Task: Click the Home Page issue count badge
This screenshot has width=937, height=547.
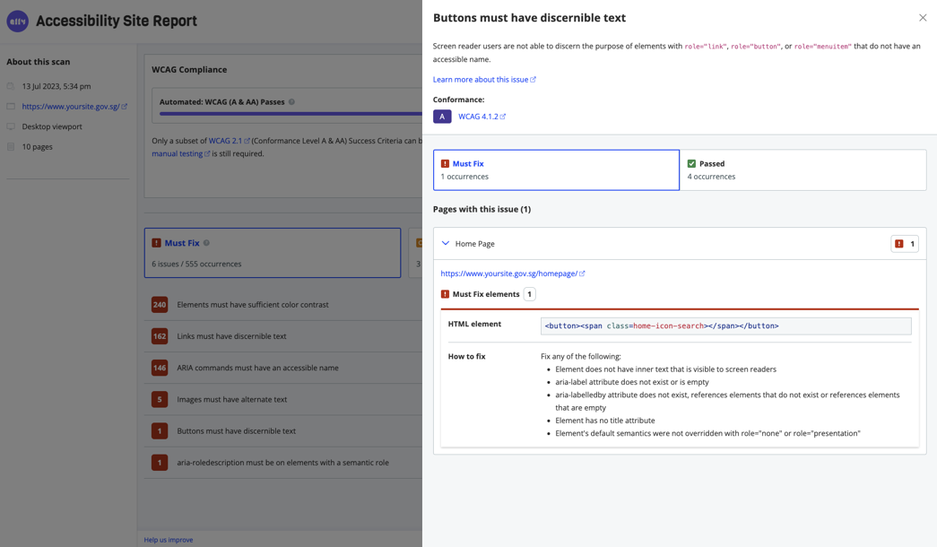Action: pyautogui.click(x=905, y=244)
